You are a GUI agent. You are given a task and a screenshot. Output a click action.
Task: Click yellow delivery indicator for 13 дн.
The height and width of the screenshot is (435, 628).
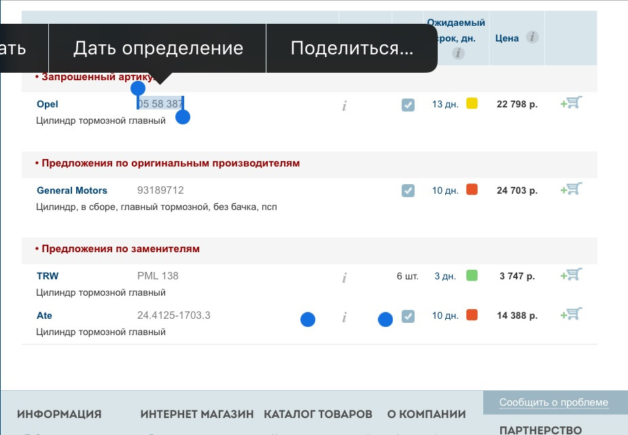point(472,103)
